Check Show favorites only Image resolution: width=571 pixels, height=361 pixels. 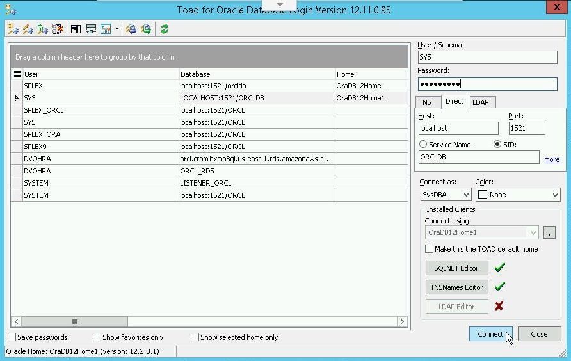97,337
